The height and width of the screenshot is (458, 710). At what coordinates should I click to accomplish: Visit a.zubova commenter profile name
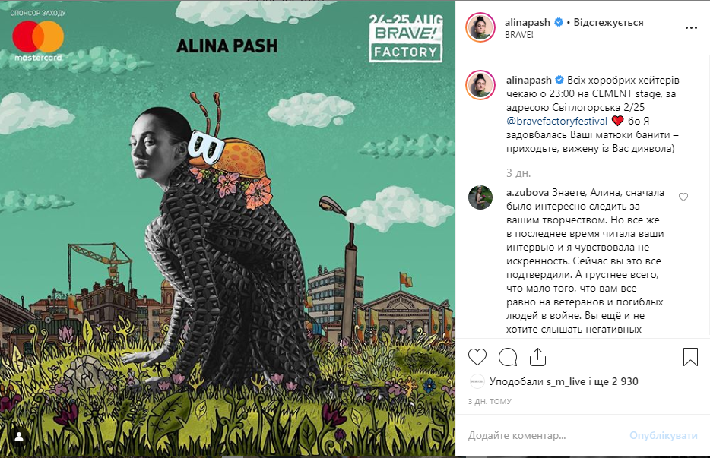527,193
